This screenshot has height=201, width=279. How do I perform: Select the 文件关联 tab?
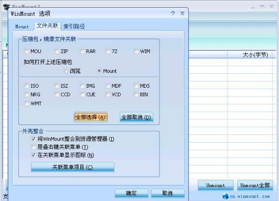[x=48, y=26]
